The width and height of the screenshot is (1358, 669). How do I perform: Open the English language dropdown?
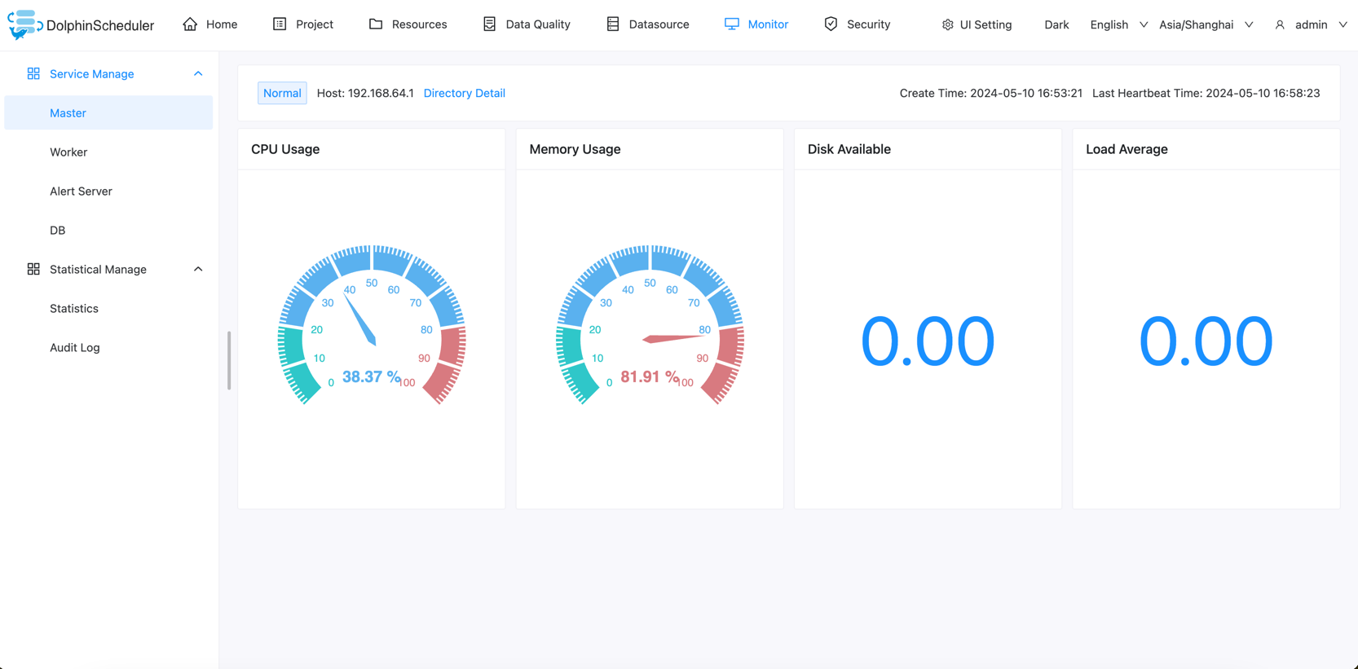1118,25
